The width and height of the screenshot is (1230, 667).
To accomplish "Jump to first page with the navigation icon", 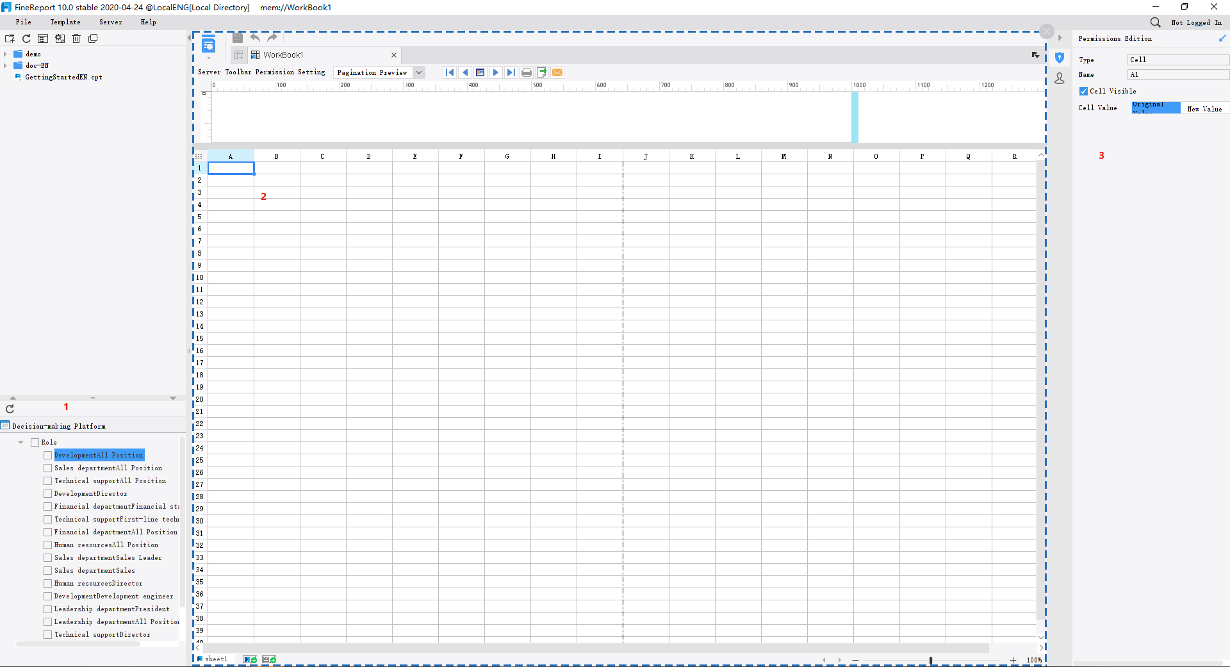I will (x=450, y=72).
